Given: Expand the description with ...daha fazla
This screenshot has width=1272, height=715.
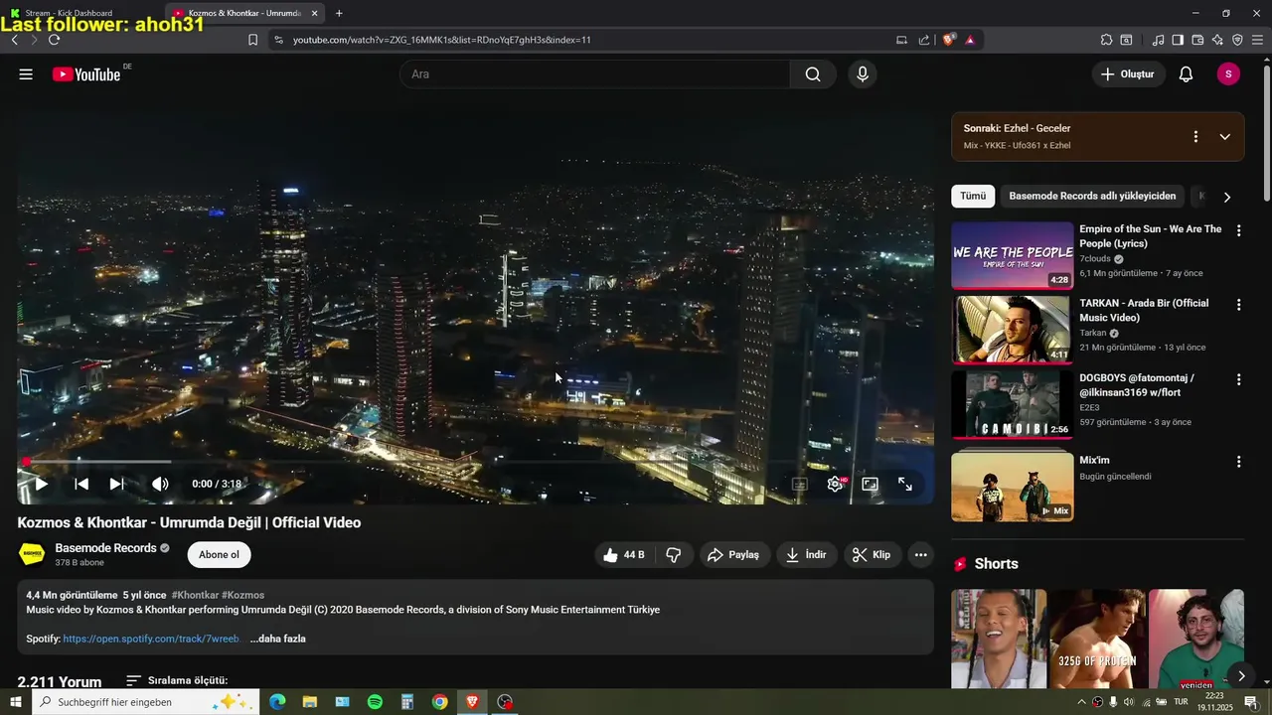Looking at the screenshot, I should [x=277, y=639].
